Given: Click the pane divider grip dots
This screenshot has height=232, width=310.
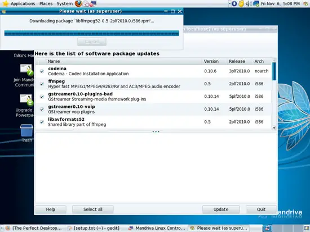Looking at the screenshot, I should (x=156, y=131).
